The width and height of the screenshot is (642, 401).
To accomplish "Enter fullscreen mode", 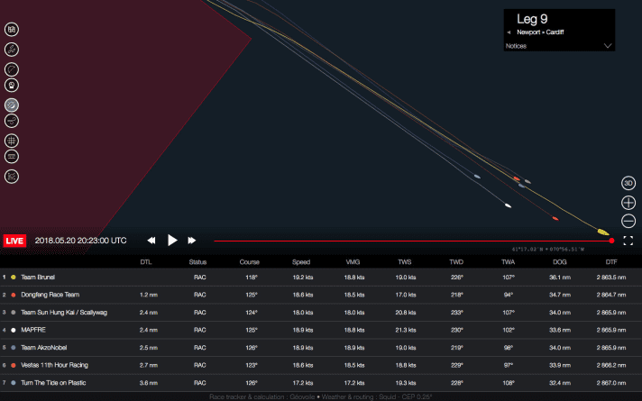I will (628, 241).
